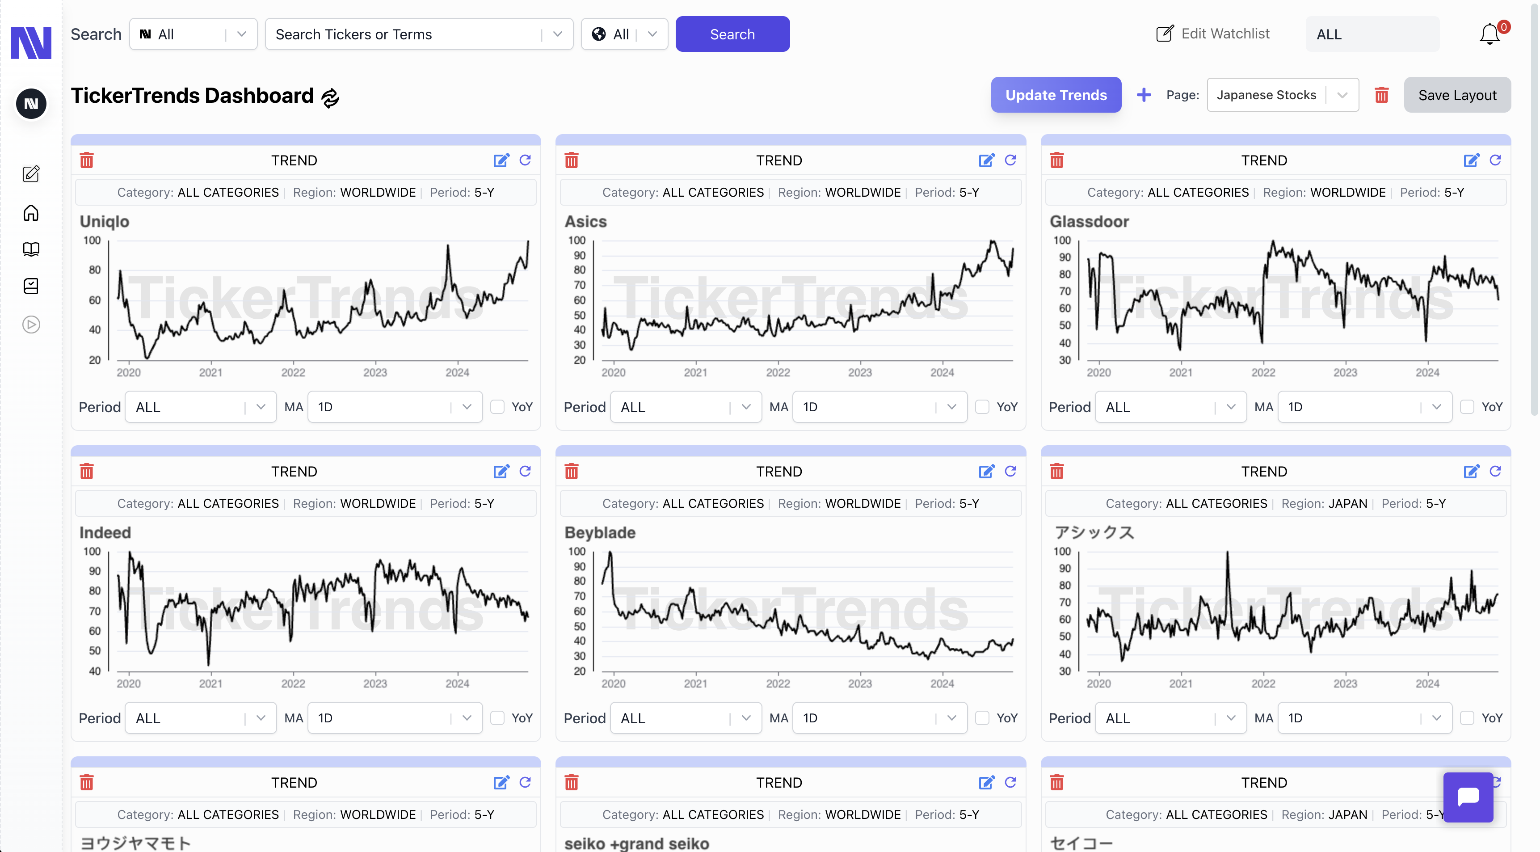Refresh the アシックス trend chart
Viewport: 1540px width, 852px height.
[1495, 471]
